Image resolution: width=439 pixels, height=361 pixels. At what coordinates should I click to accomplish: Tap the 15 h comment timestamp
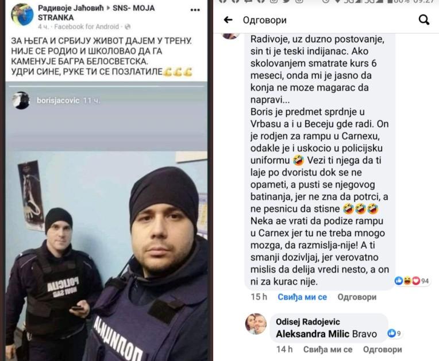259,297
